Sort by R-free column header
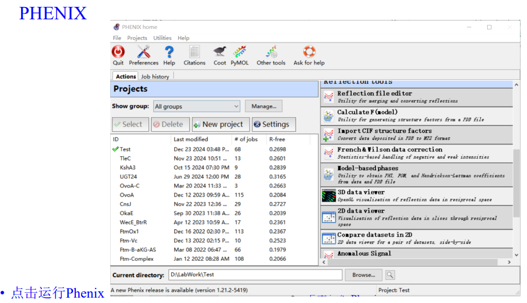The width and height of the screenshot is (527, 303). click(288, 139)
